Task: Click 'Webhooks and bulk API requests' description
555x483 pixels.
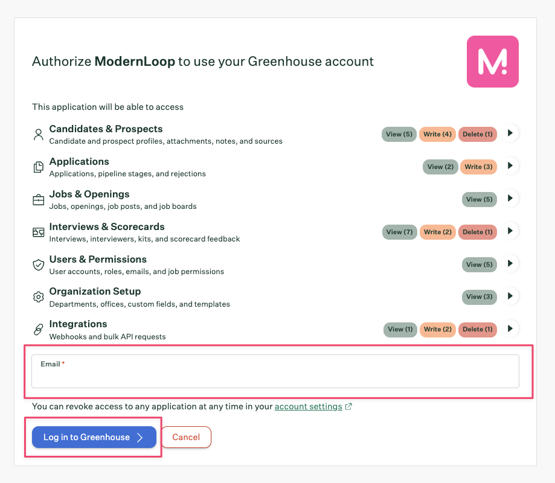Action: (x=107, y=336)
